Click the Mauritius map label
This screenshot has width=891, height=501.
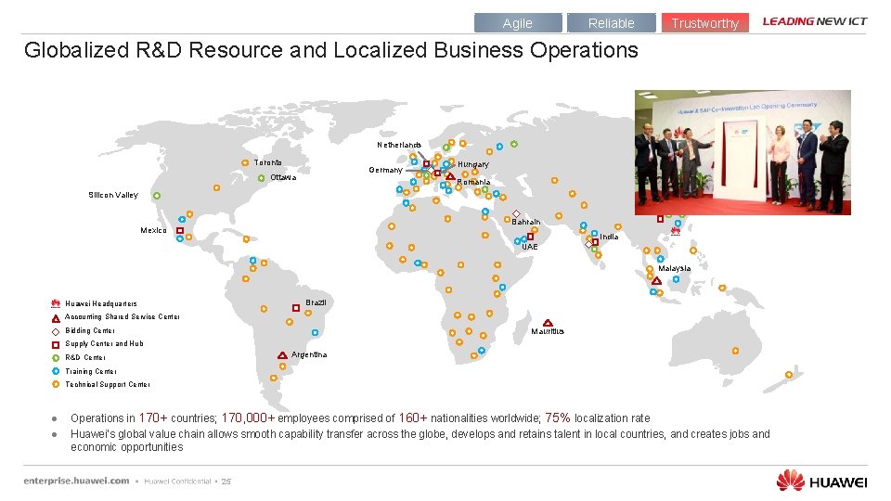tap(548, 331)
